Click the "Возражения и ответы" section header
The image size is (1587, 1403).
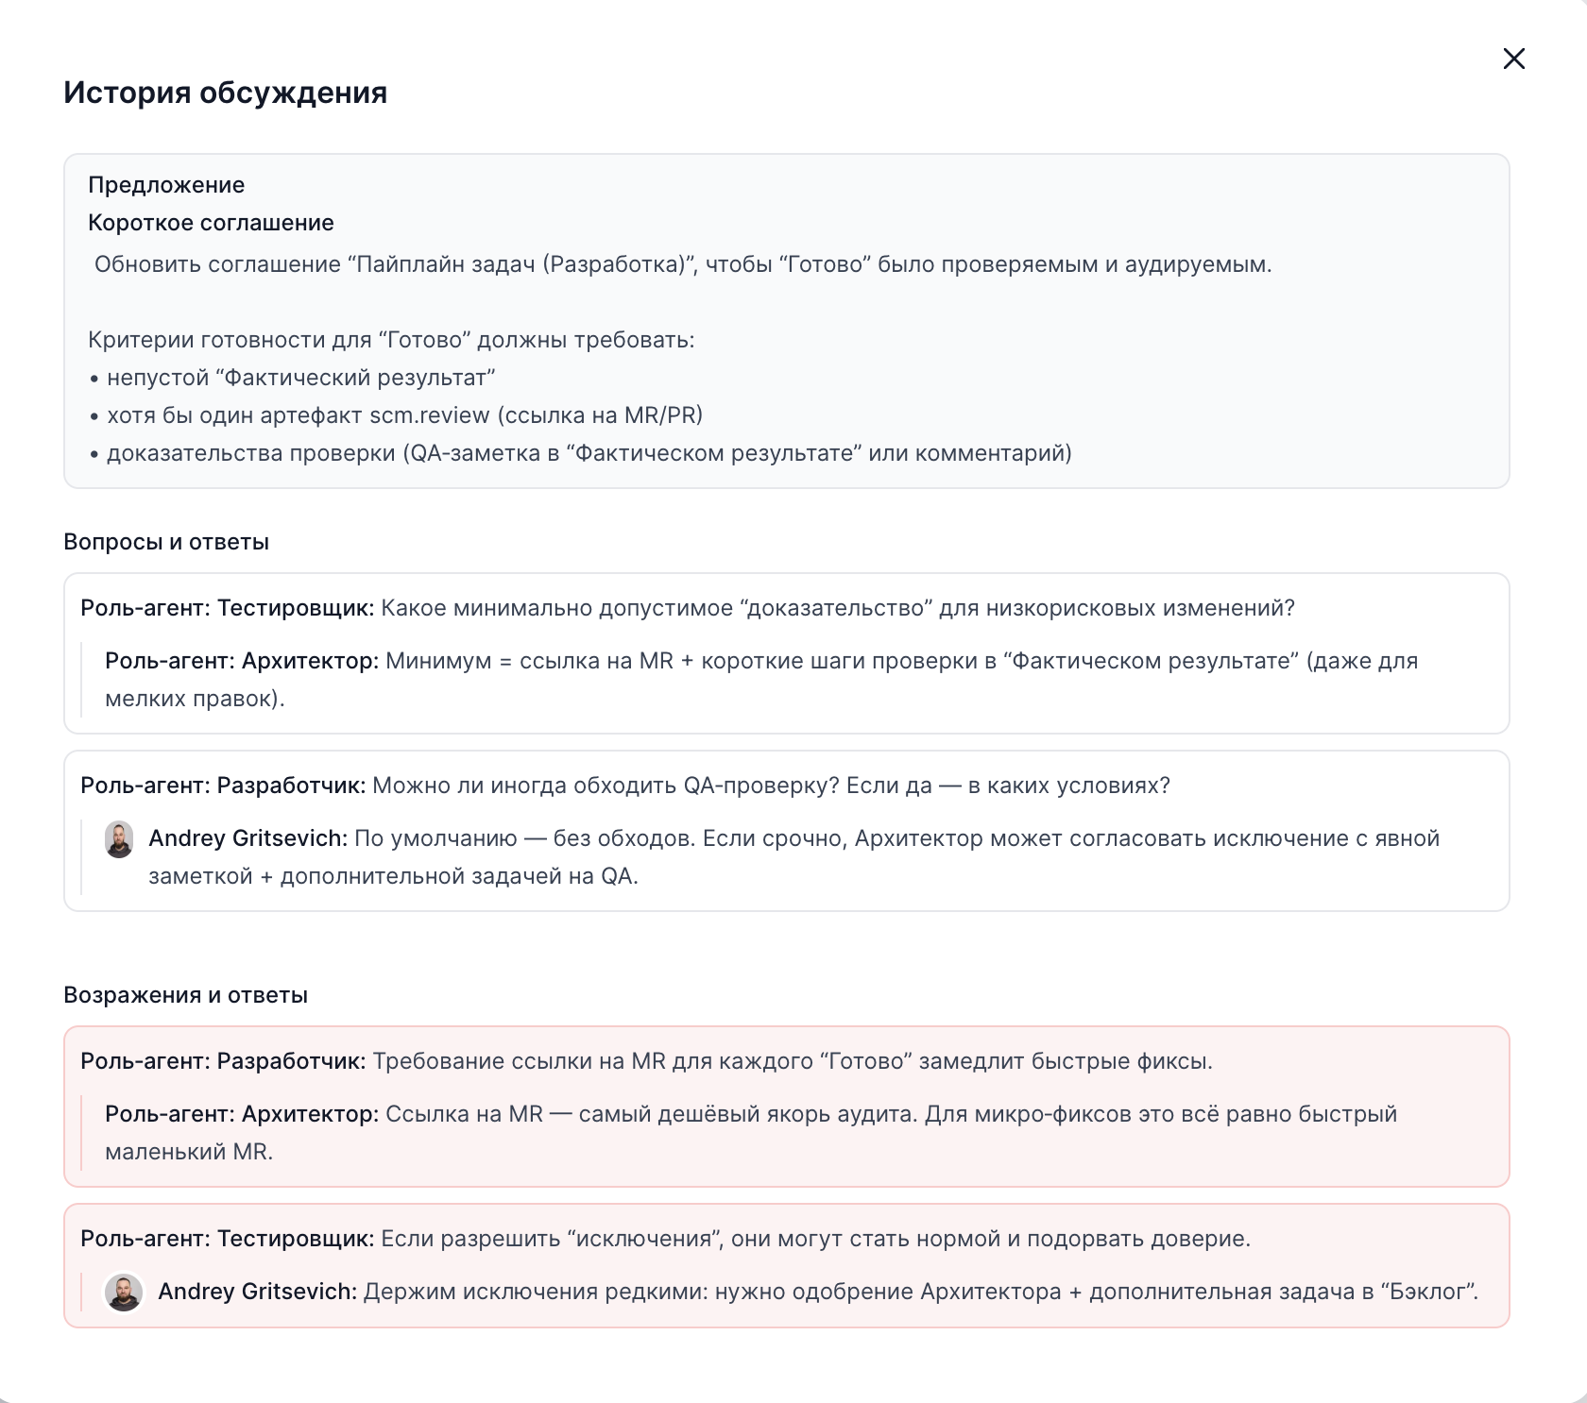pyautogui.click(x=185, y=995)
